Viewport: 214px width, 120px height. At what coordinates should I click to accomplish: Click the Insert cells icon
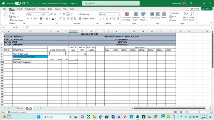point(152,14)
